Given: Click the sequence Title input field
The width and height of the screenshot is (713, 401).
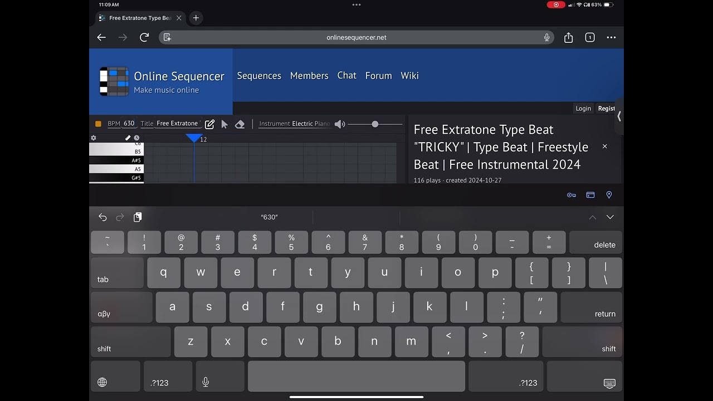Looking at the screenshot, I should pos(178,124).
